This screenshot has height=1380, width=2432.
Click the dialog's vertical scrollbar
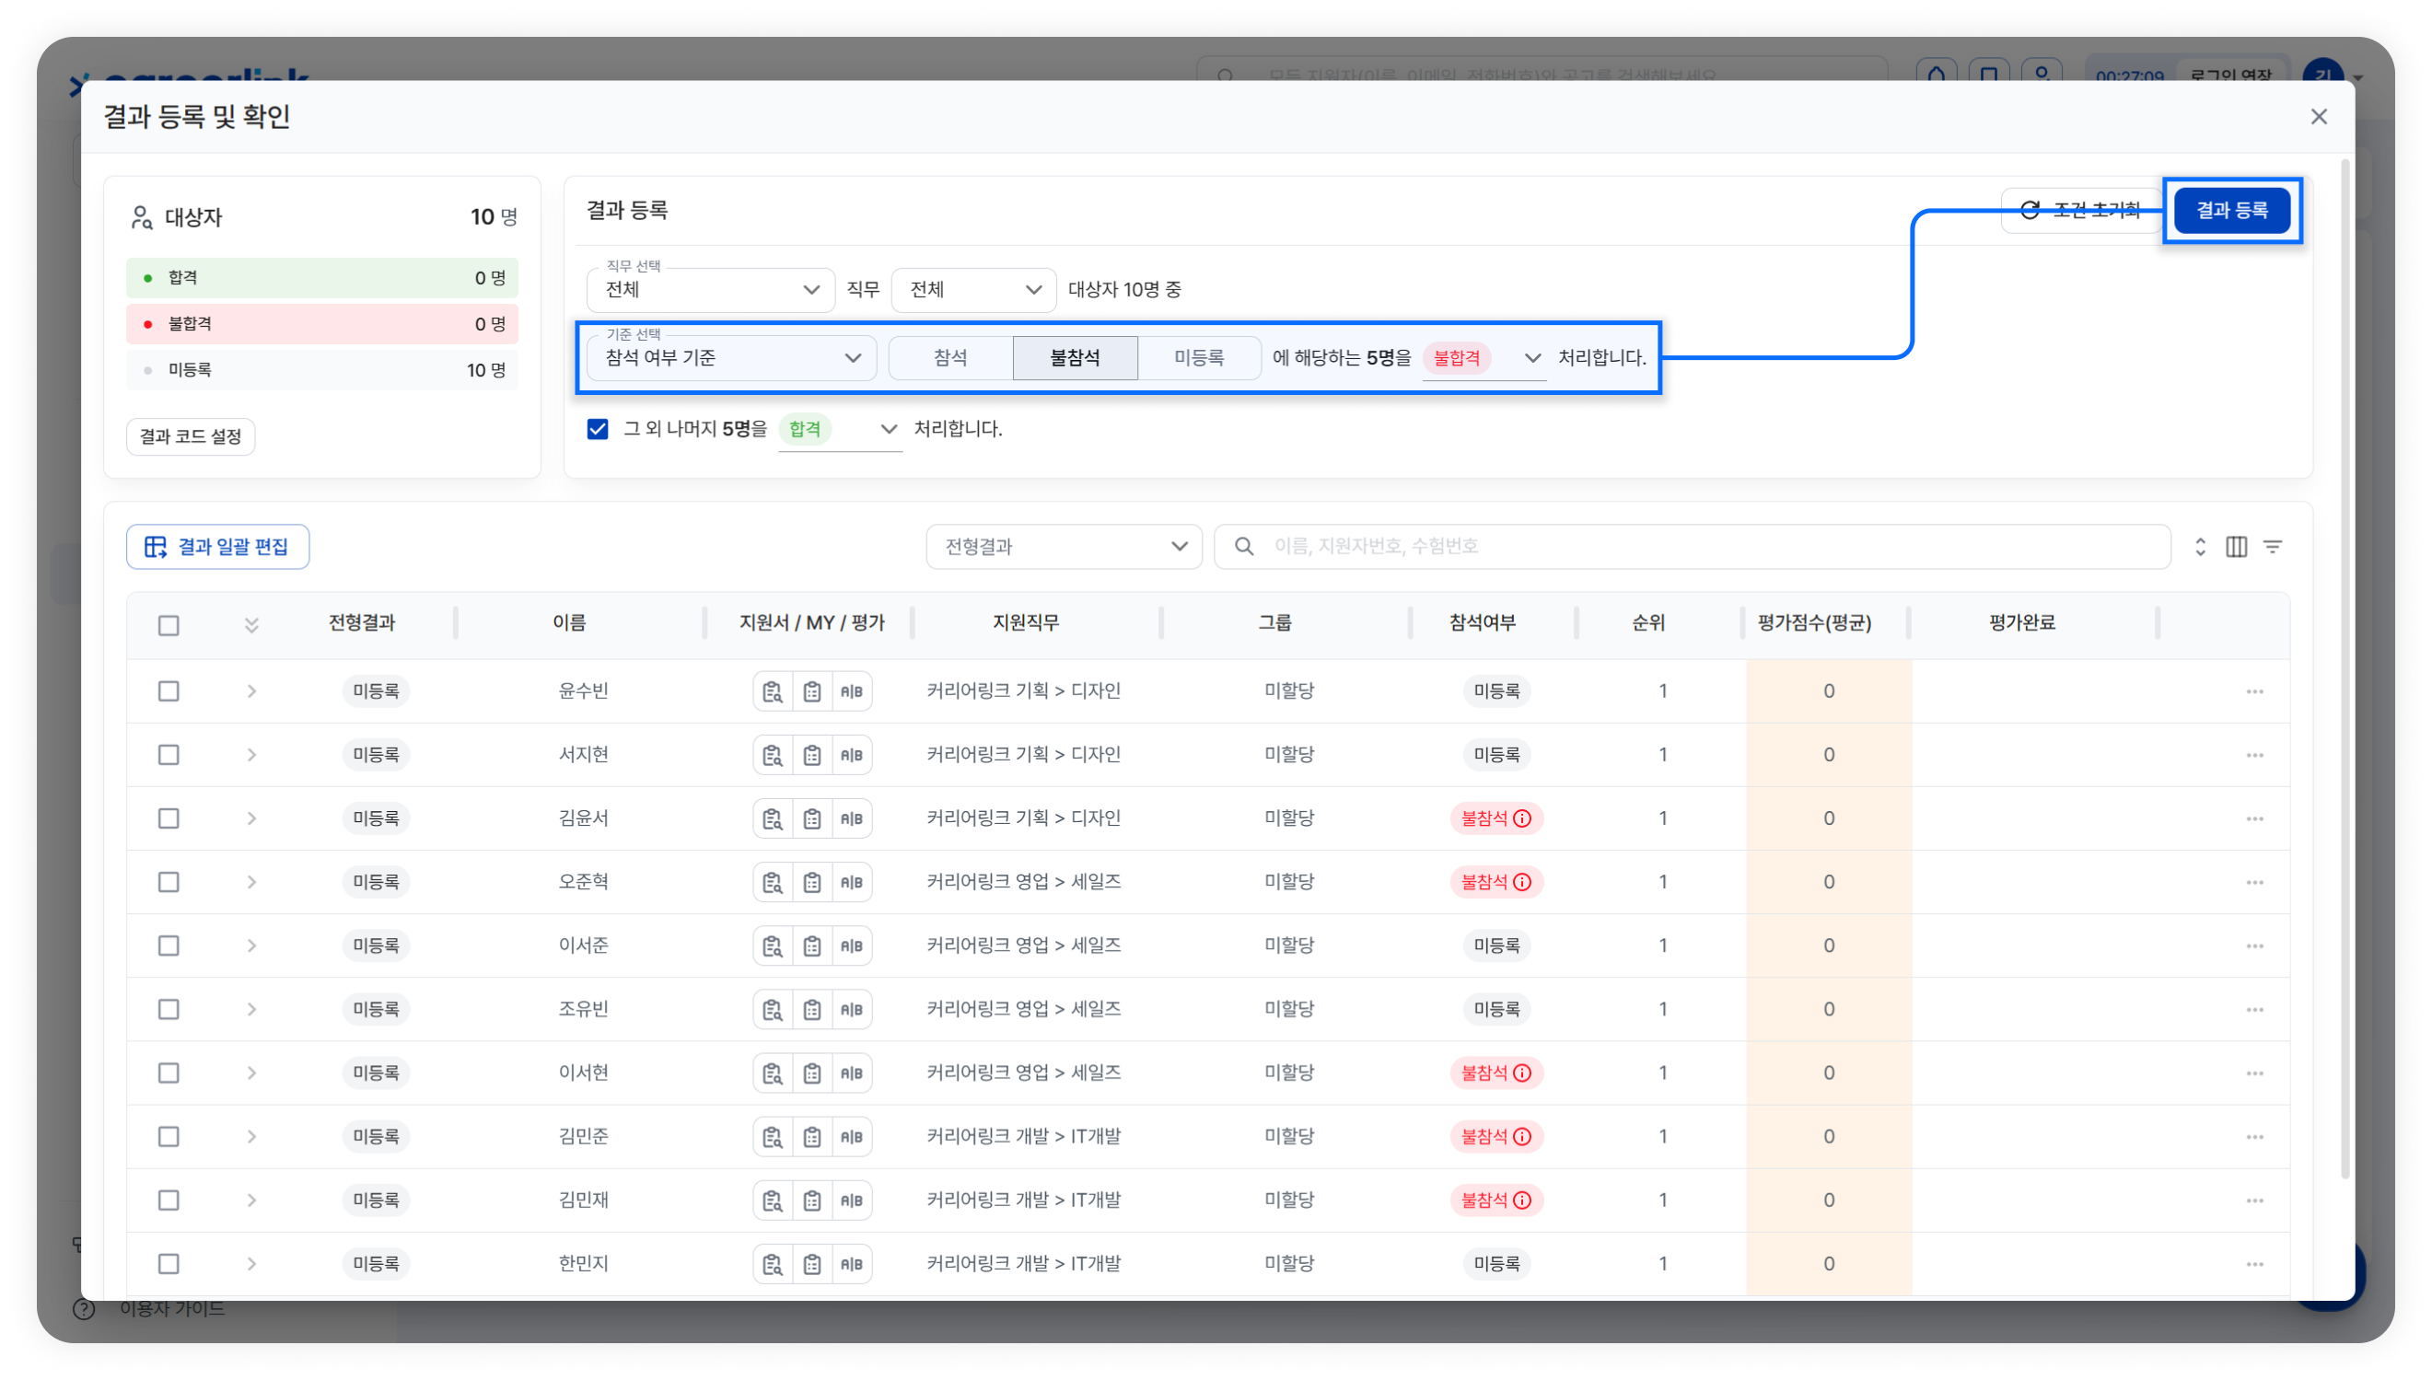pos(2346,669)
